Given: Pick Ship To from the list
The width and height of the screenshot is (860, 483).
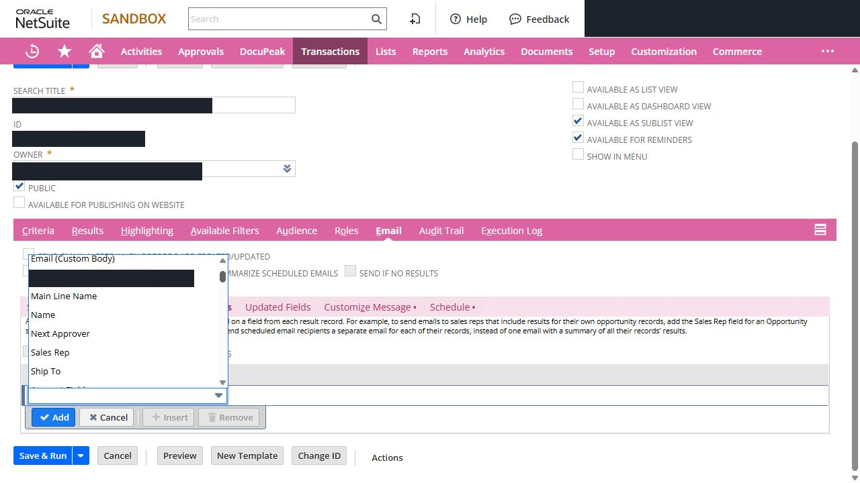Looking at the screenshot, I should (46, 371).
